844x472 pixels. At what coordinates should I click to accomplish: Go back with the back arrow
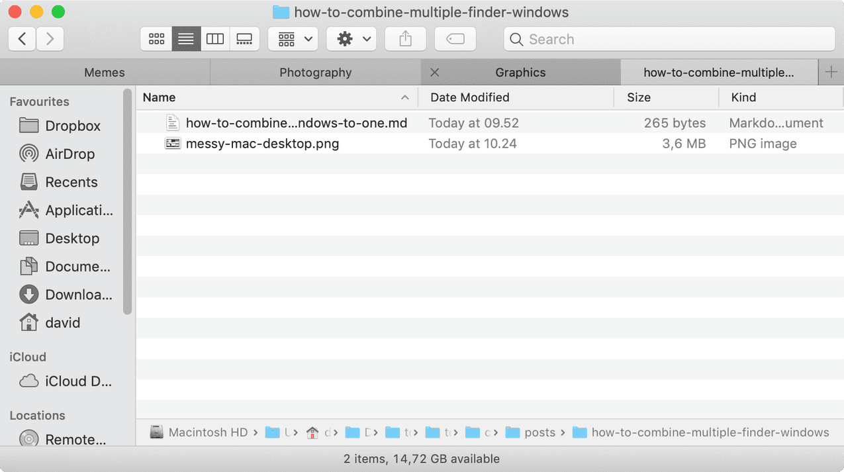coord(22,39)
